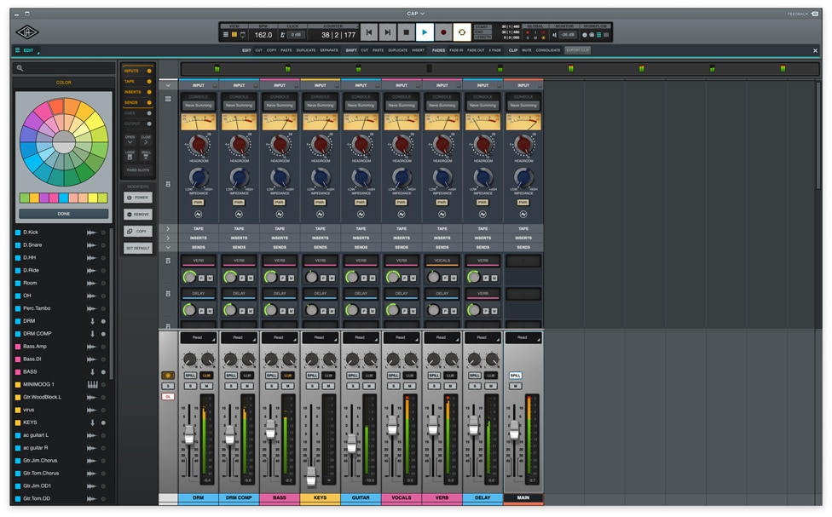Screen dimensions: 832x517
Task: Toggle CUES section visibility
Action: (149, 113)
